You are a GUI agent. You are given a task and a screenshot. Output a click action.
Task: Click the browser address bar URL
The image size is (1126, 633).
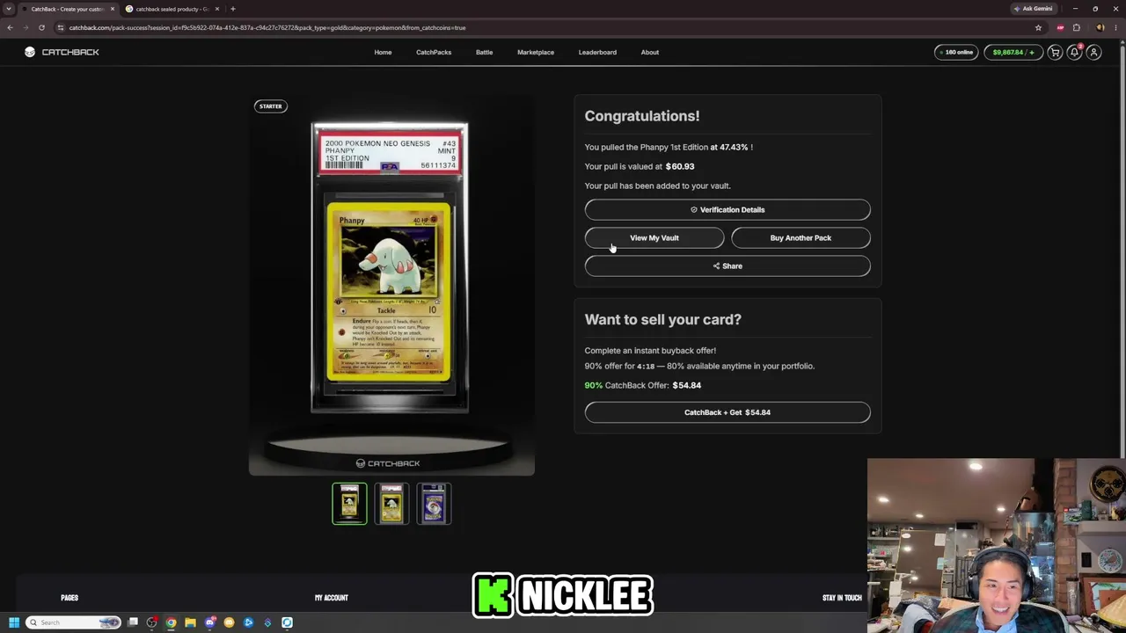[x=267, y=27]
